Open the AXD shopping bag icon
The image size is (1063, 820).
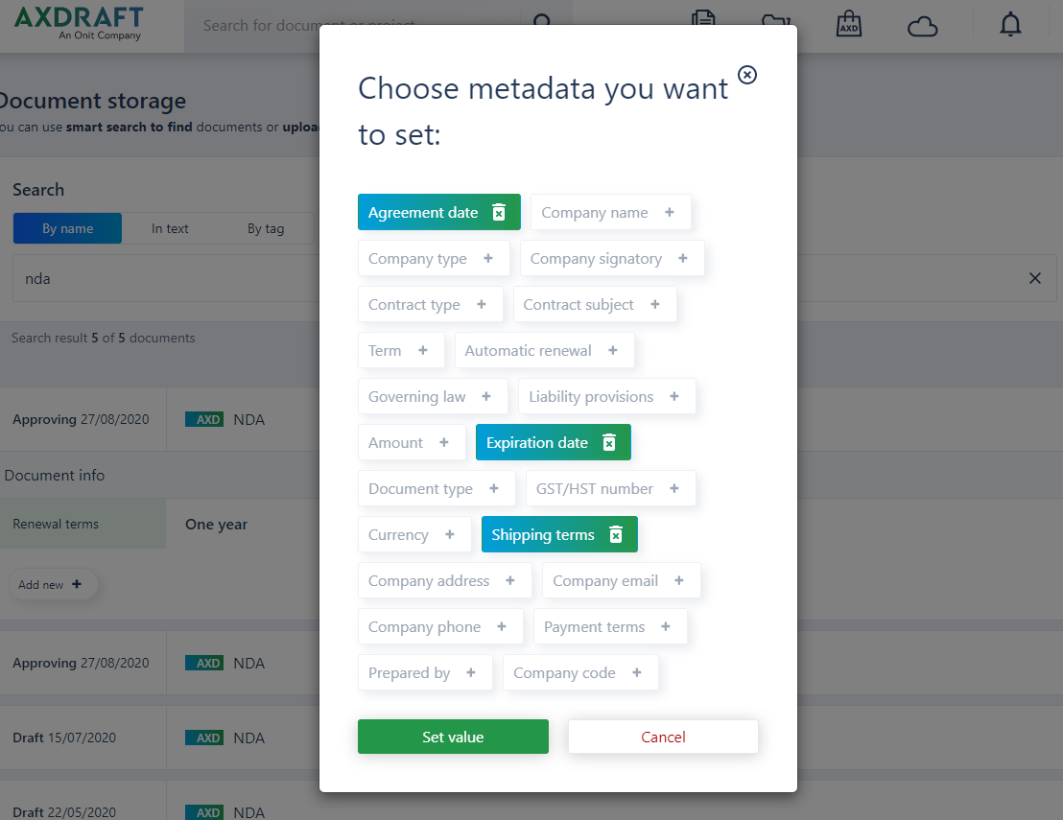pyautogui.click(x=849, y=24)
